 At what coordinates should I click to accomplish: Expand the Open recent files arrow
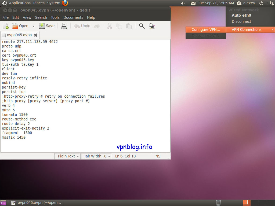[33, 26]
